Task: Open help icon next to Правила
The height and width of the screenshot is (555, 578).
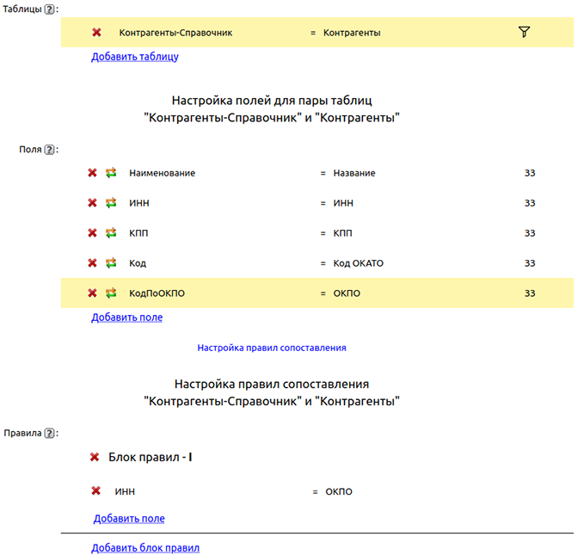Action: (x=49, y=433)
